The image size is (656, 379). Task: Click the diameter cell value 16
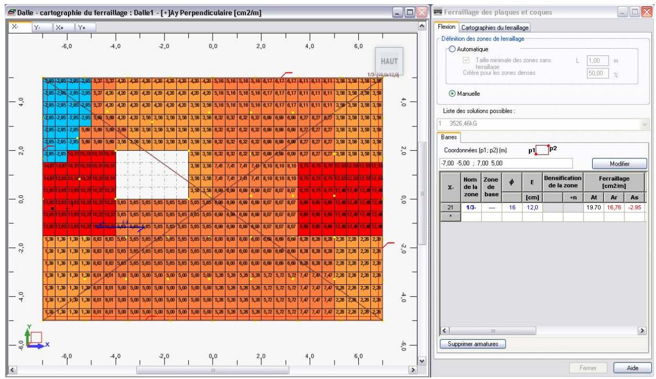pyautogui.click(x=512, y=208)
